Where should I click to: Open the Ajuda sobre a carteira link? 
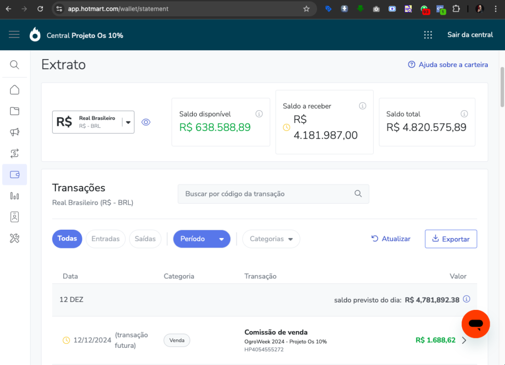coord(448,64)
